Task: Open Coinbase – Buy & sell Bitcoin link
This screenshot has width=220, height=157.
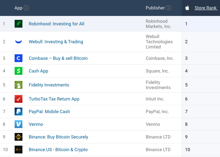Action: coord(58,58)
